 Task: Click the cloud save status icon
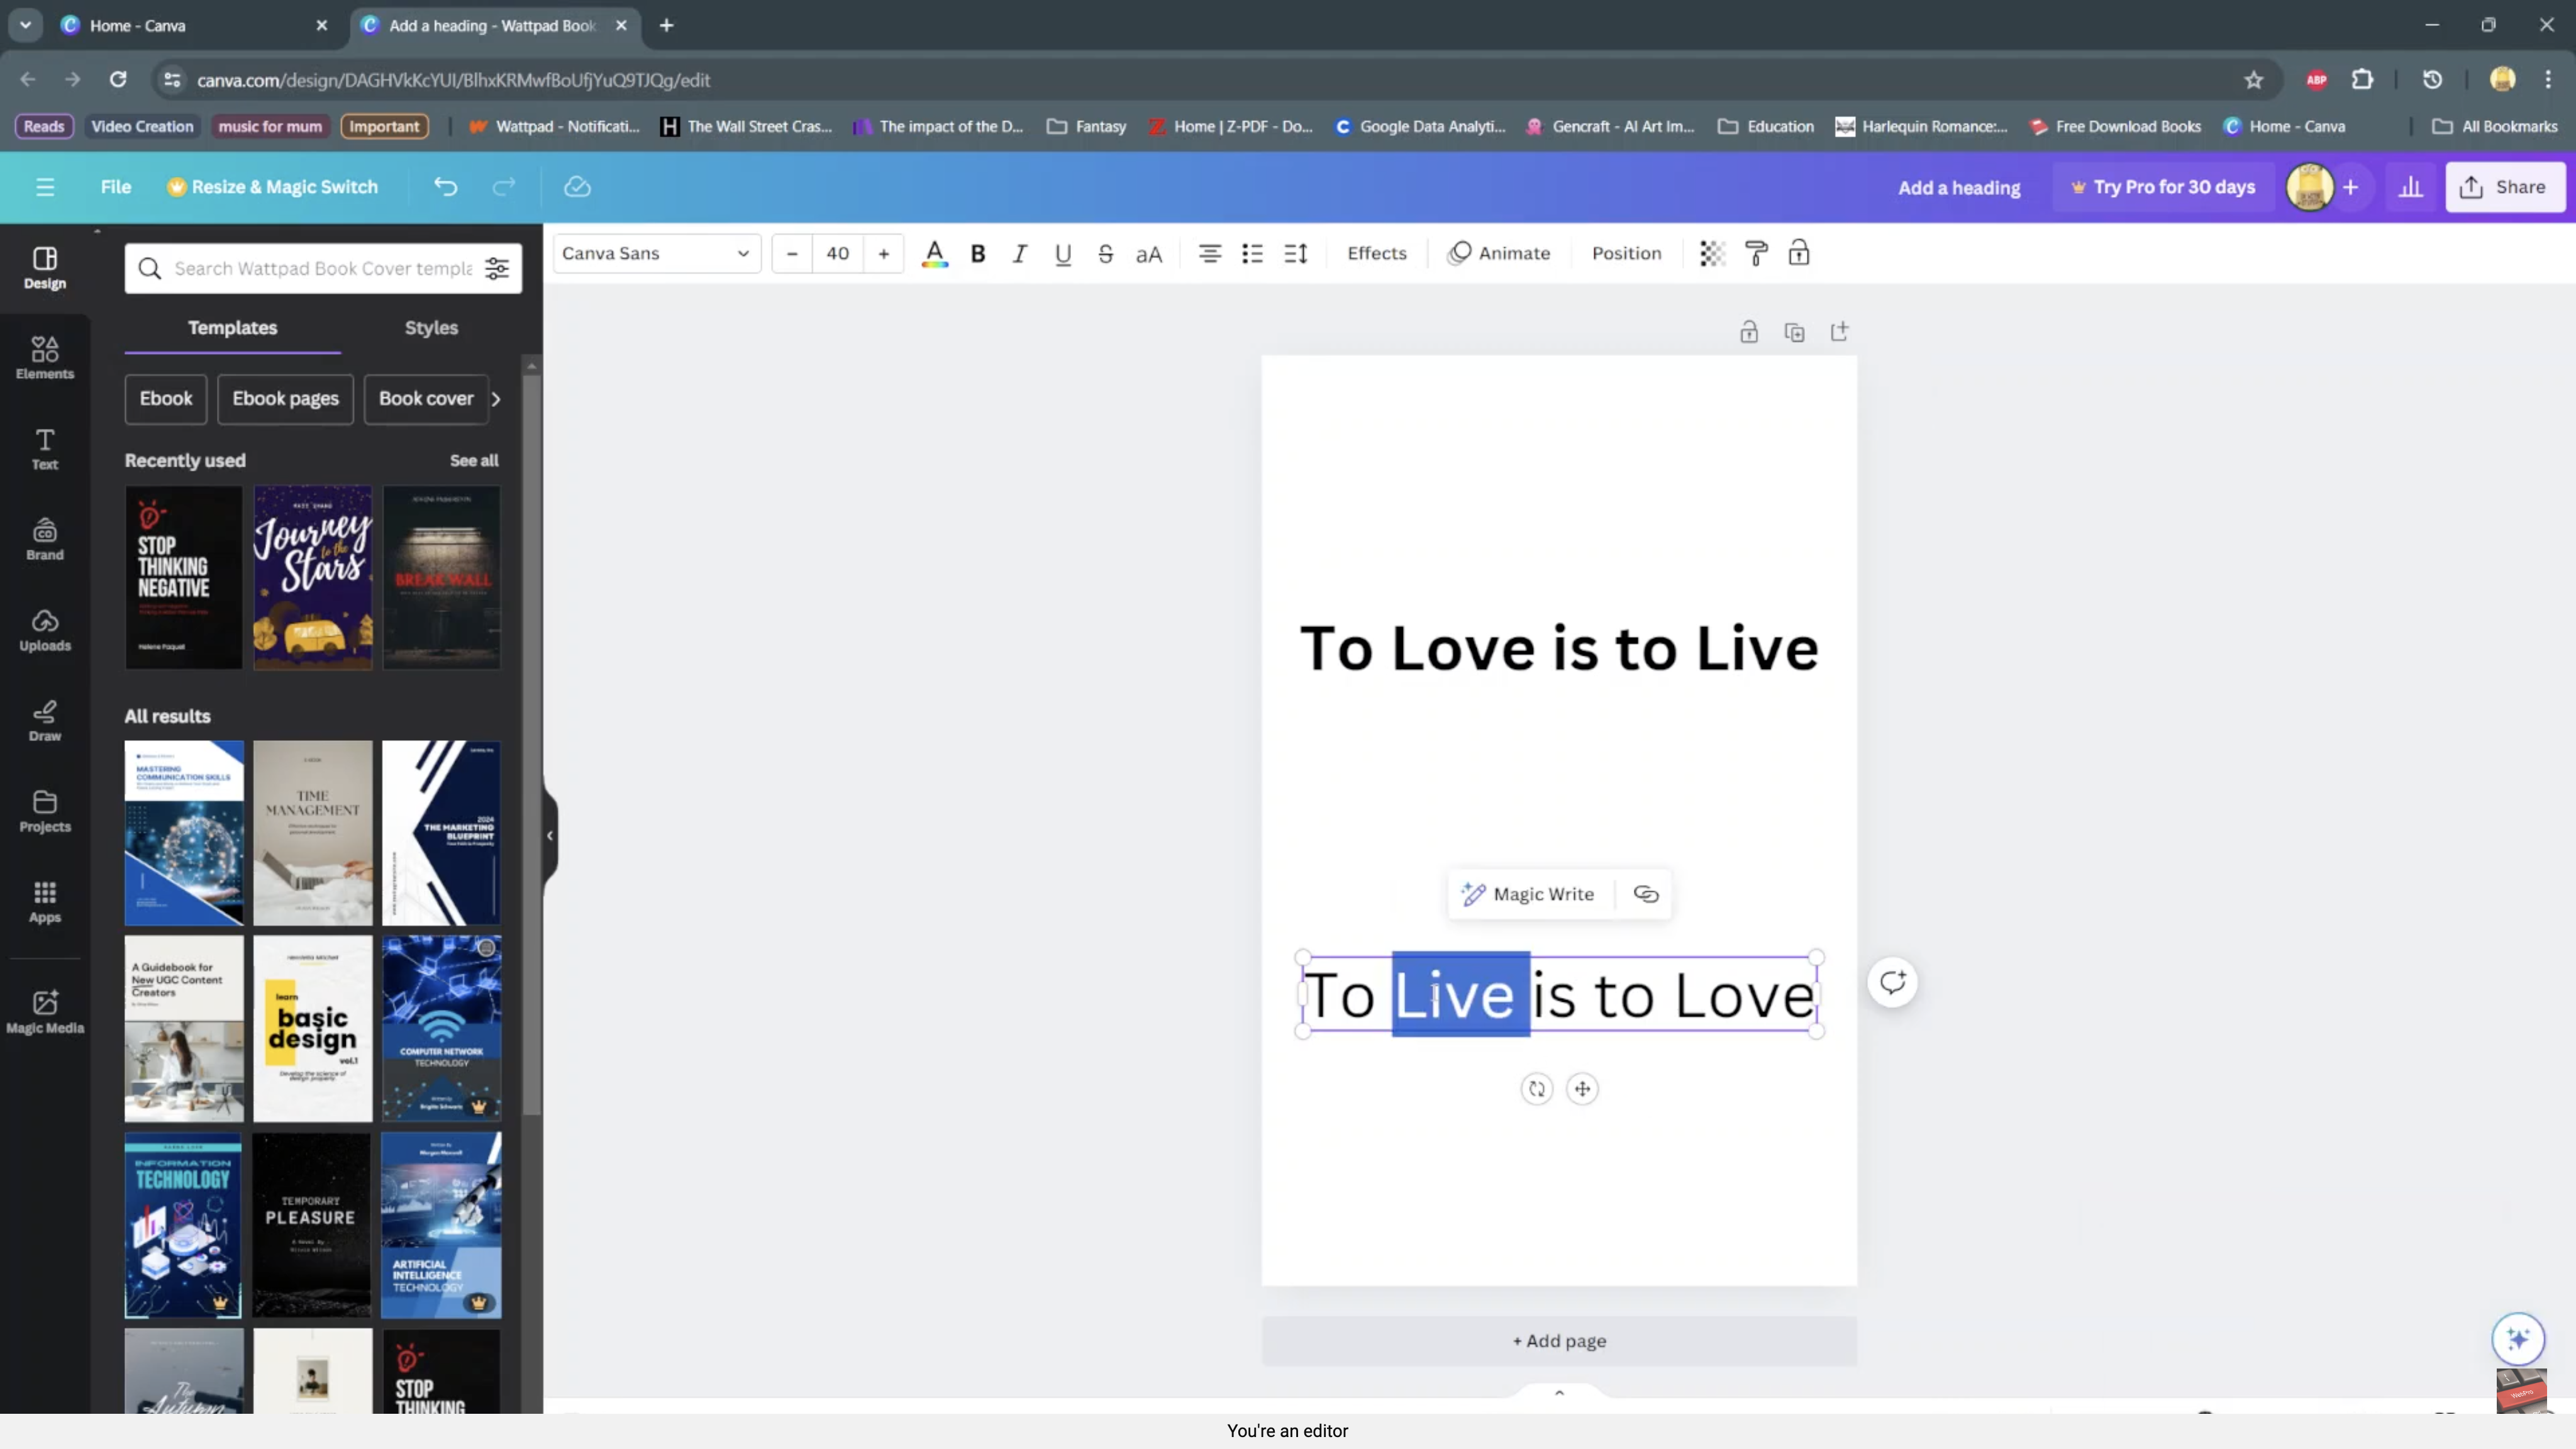(x=577, y=187)
